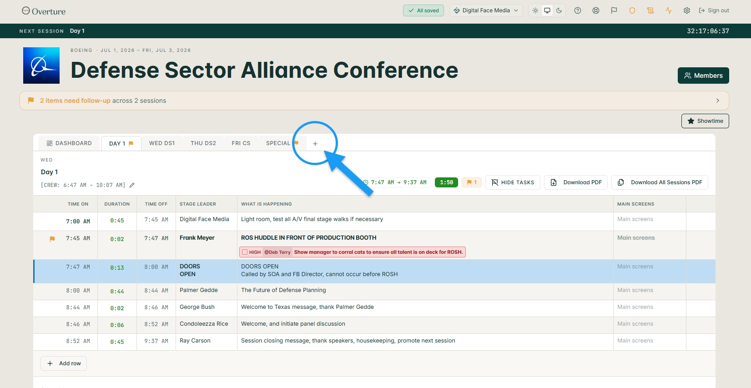Select system theme monitor icon

pos(547,10)
